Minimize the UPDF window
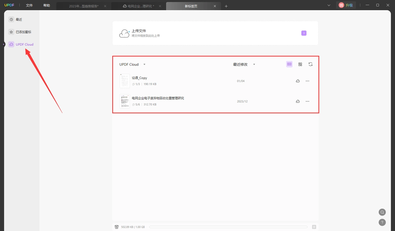This screenshot has width=395, height=231. (367, 5)
